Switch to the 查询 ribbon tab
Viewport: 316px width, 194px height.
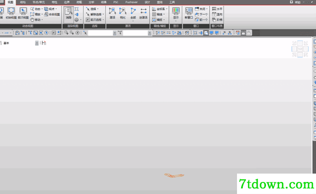click(160, 2)
